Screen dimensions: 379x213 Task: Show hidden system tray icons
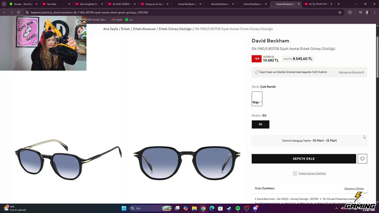pyautogui.click(x=336, y=208)
